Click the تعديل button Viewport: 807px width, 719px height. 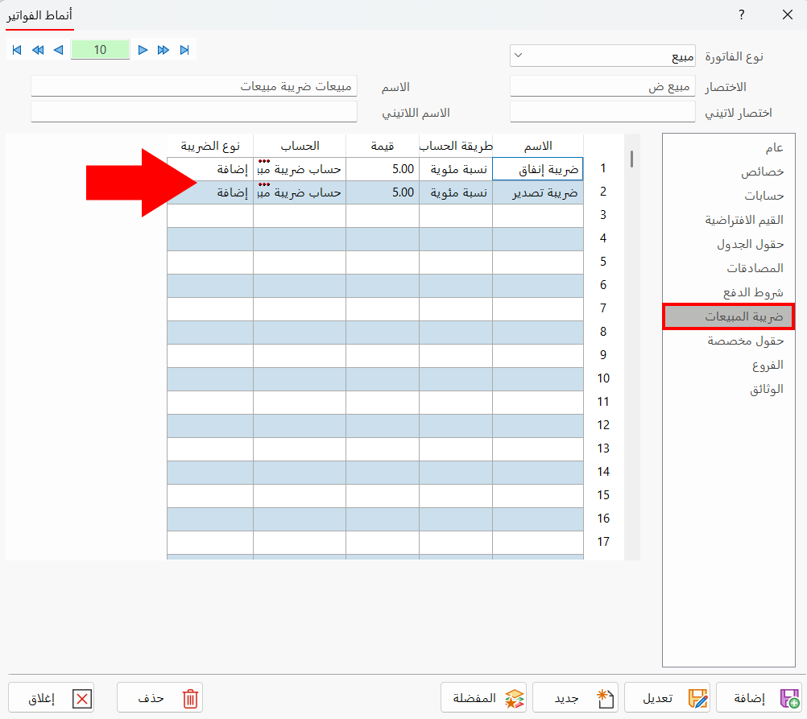667,698
